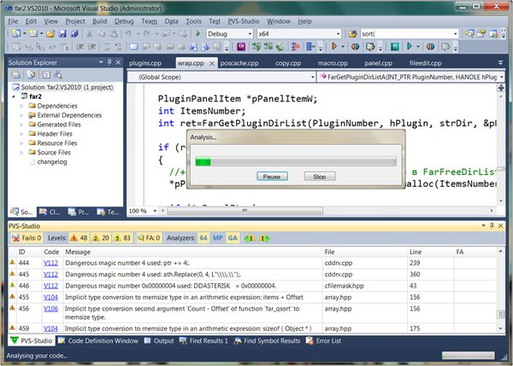
Task: Click the Message column header
Action: (x=192, y=252)
